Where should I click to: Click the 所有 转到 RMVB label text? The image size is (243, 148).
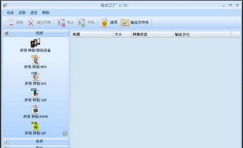click(35, 117)
